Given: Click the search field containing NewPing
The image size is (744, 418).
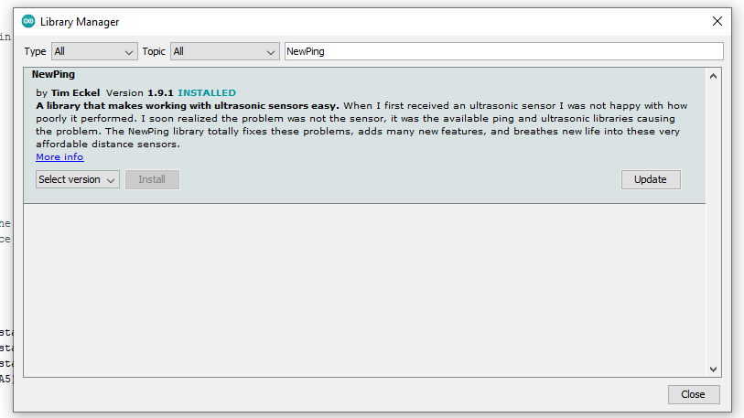Looking at the screenshot, I should pos(503,51).
